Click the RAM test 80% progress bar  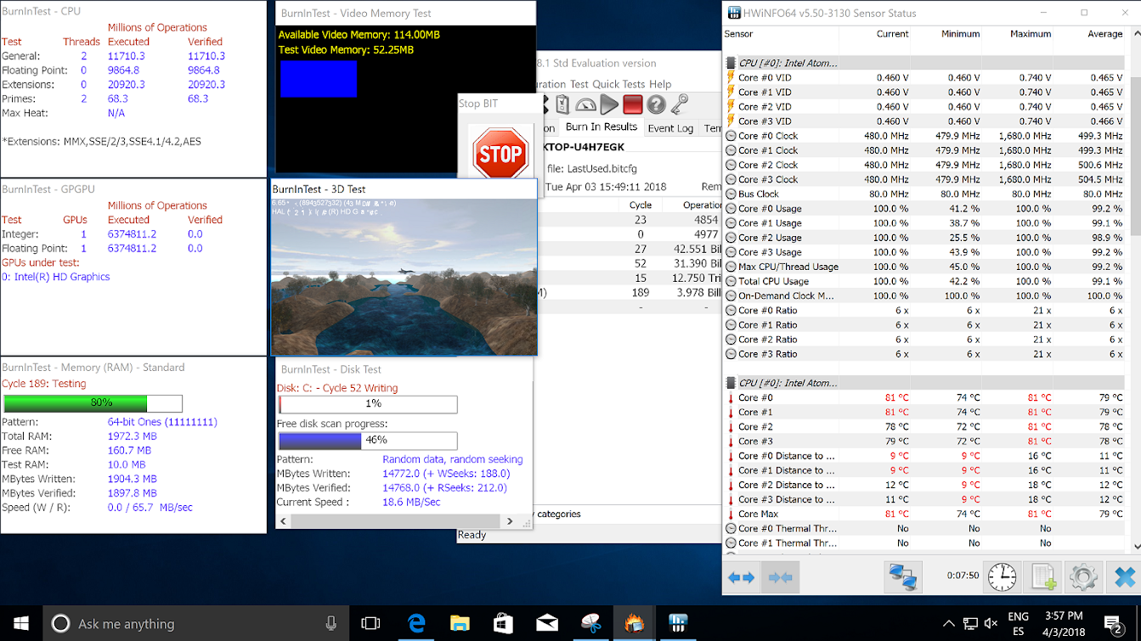click(92, 403)
